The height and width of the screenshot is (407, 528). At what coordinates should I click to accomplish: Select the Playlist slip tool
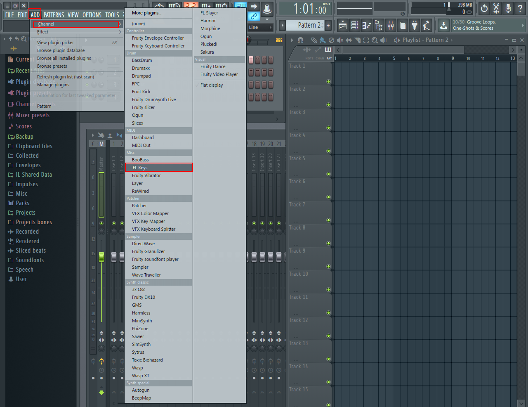coord(349,40)
